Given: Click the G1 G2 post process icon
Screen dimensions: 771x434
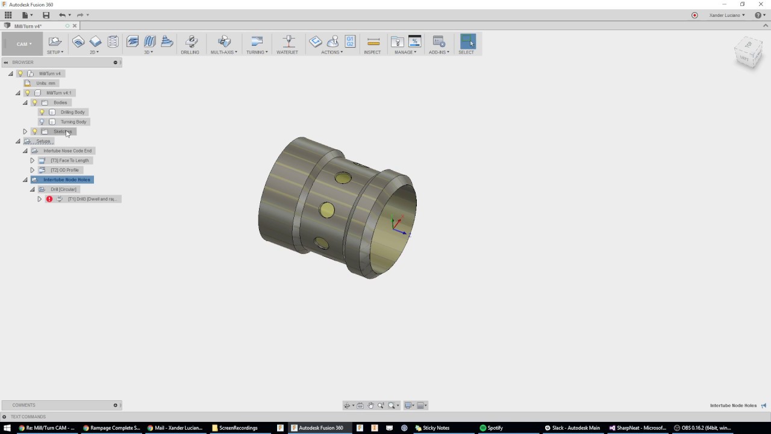Looking at the screenshot, I should [x=350, y=41].
